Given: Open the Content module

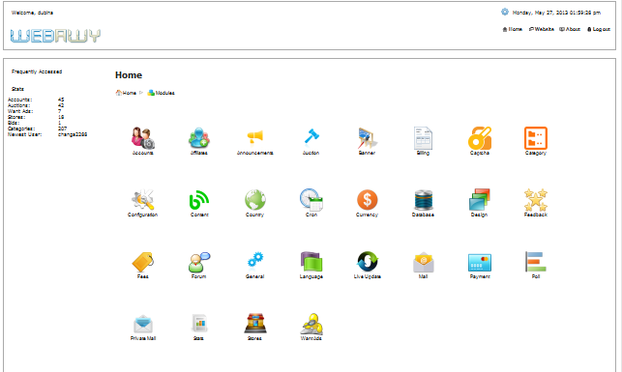Looking at the screenshot, I should coord(199,203).
